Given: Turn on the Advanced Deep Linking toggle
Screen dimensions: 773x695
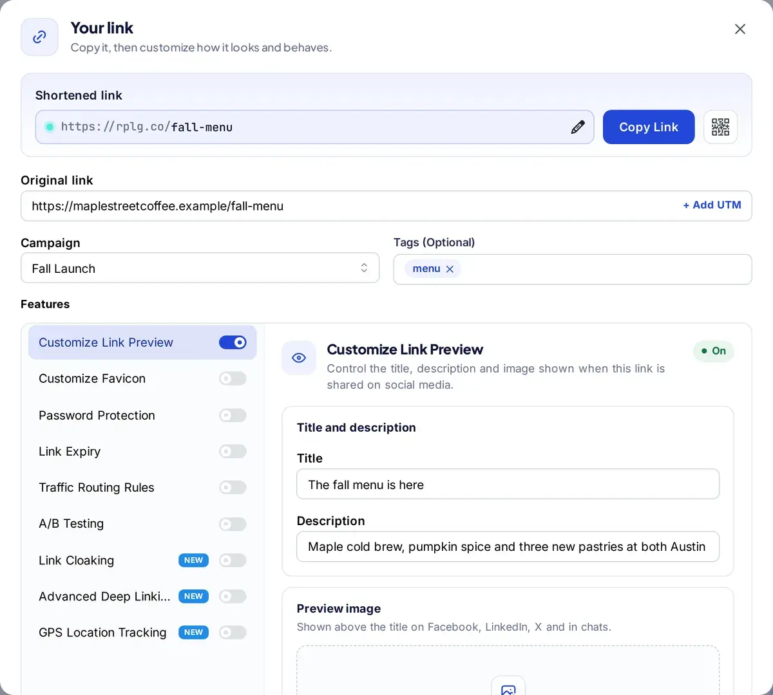Looking at the screenshot, I should [233, 596].
